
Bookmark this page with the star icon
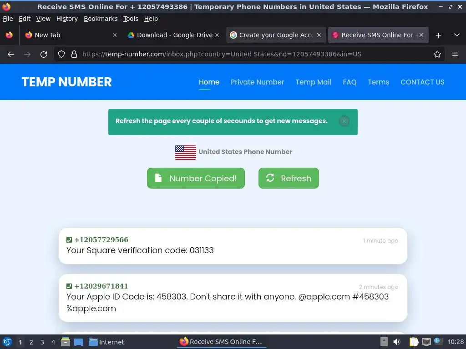tap(437, 54)
